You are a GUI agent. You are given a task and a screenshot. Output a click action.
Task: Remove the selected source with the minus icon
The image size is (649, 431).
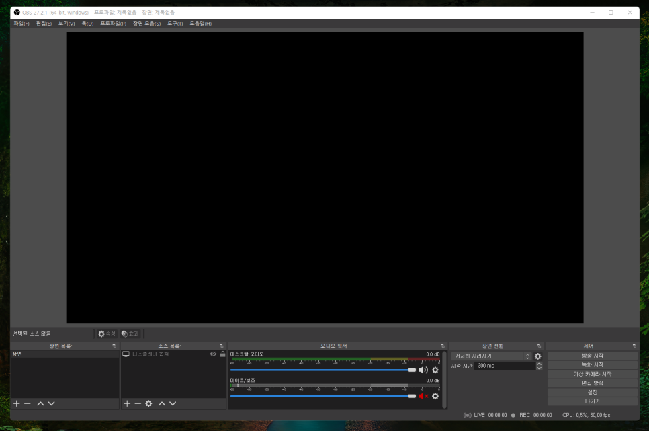pos(138,403)
